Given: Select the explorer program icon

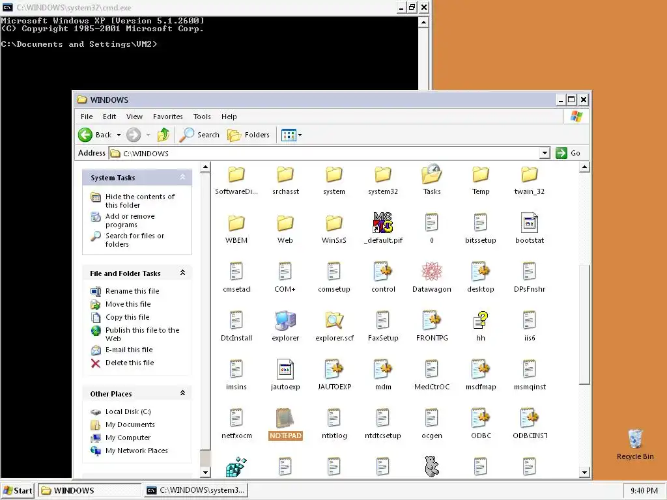Looking at the screenshot, I should 285,320.
